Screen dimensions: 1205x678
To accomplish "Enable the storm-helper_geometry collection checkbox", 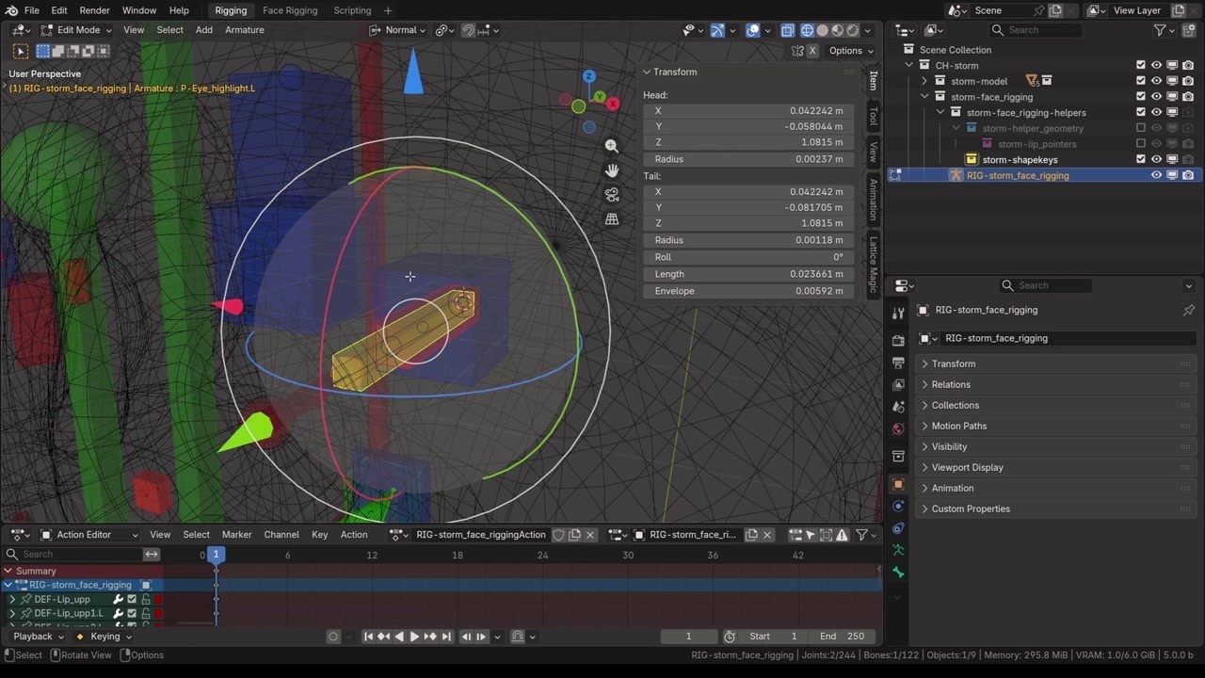I will tap(1141, 128).
